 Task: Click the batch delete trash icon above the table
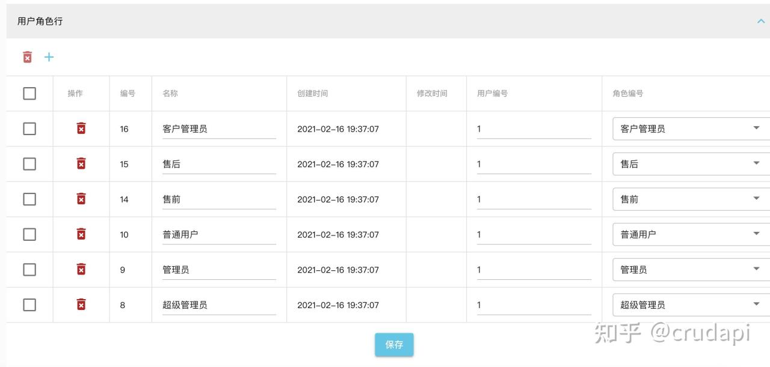[27, 56]
